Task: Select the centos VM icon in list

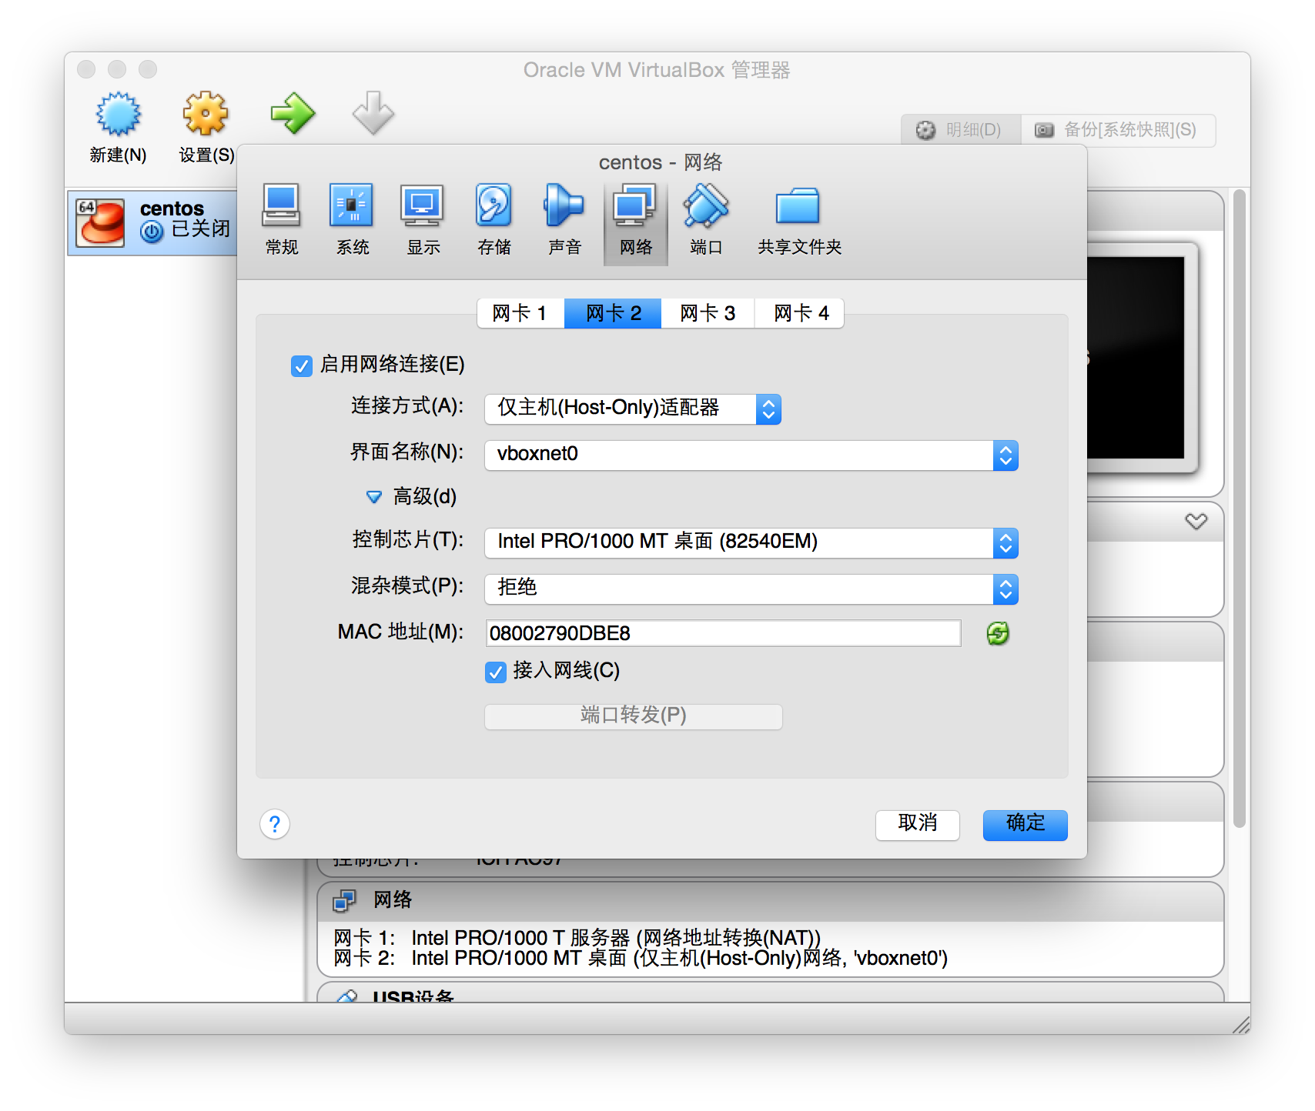Action: [x=100, y=223]
